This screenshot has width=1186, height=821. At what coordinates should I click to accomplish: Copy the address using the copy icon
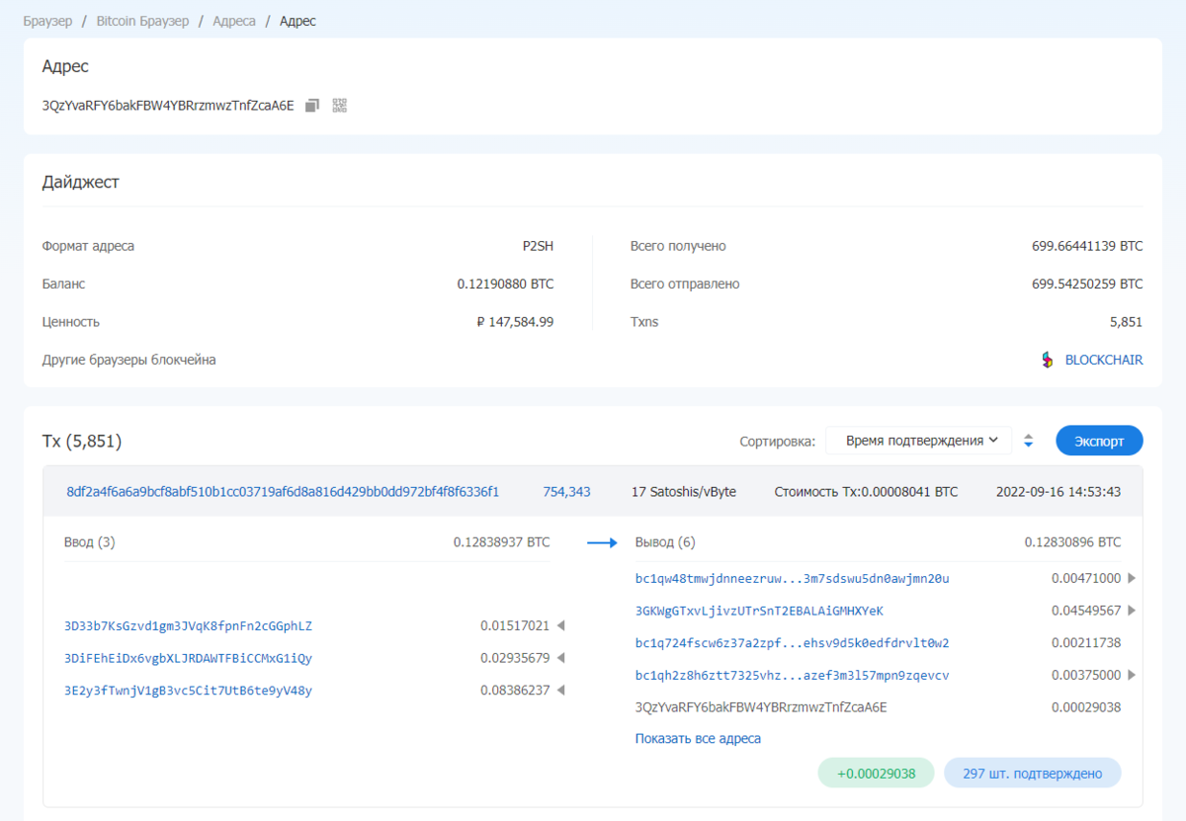point(312,105)
